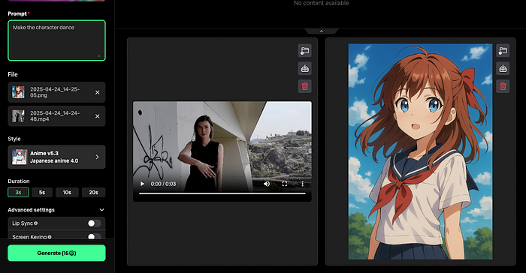Delete the anime image card
The image size is (526, 273).
(x=503, y=86)
